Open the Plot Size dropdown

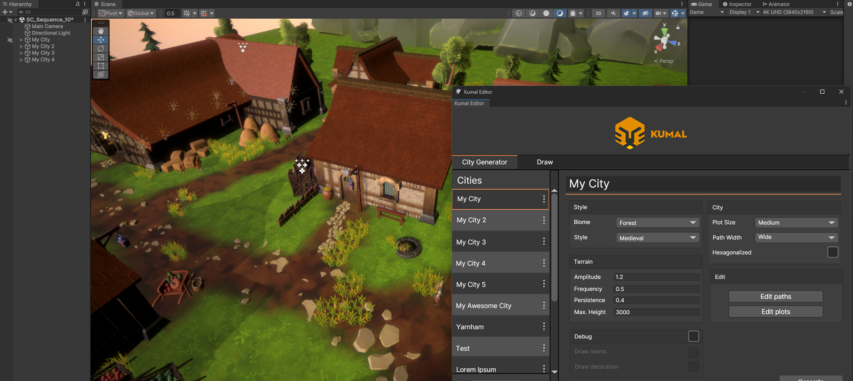click(x=796, y=223)
